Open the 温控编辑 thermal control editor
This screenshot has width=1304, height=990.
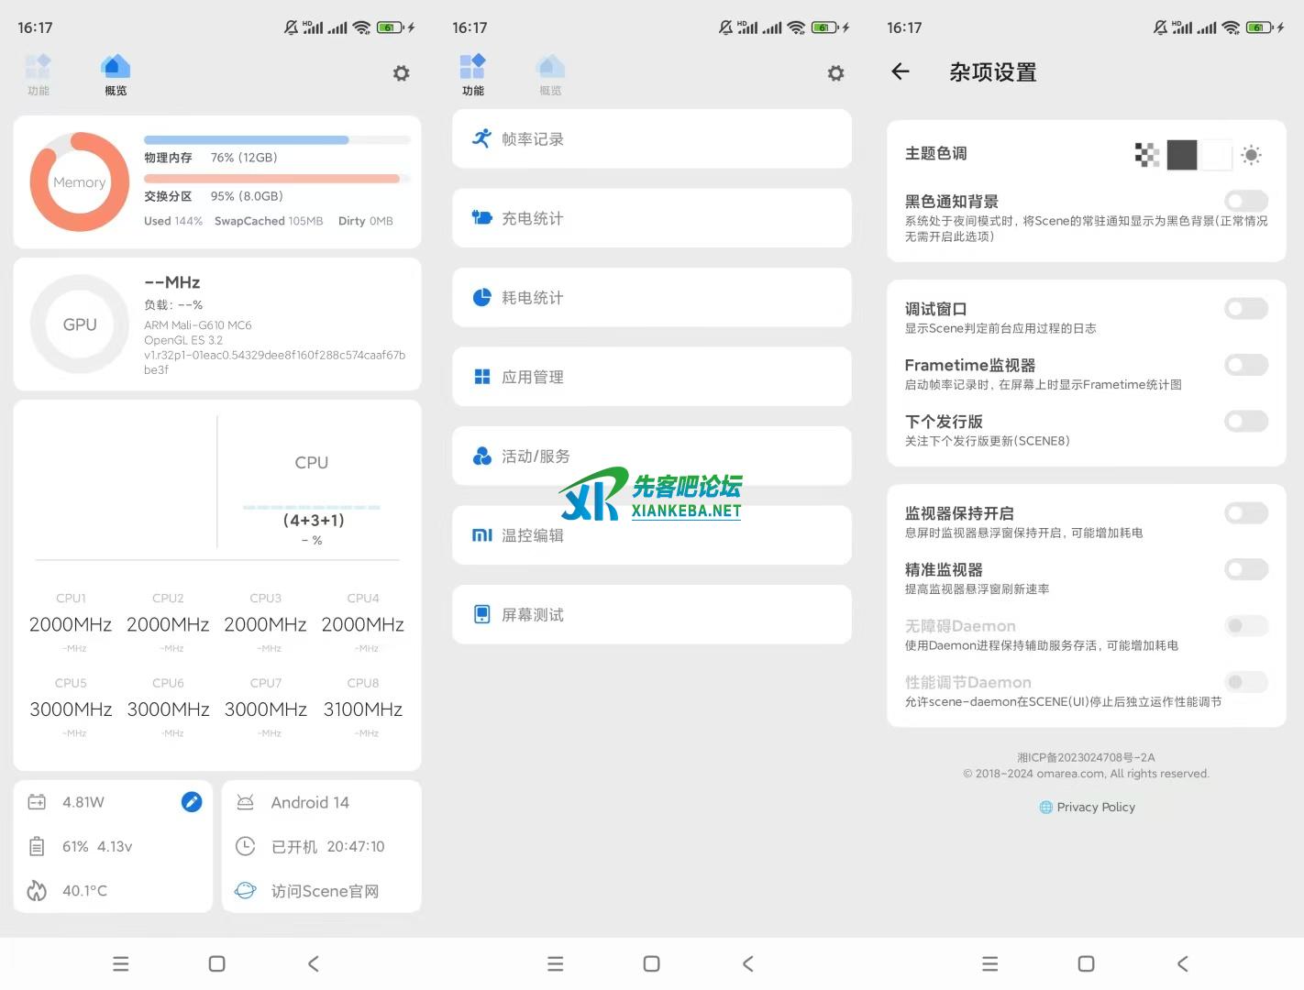click(651, 534)
